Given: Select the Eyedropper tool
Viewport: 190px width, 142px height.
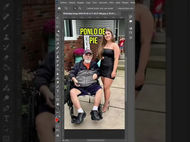Looking at the screenshot, I should [58, 44].
